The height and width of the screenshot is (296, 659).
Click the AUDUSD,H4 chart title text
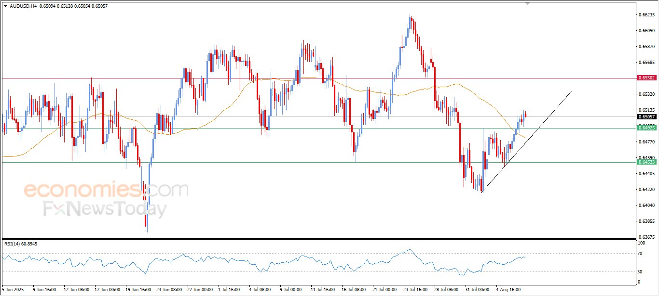click(x=24, y=6)
